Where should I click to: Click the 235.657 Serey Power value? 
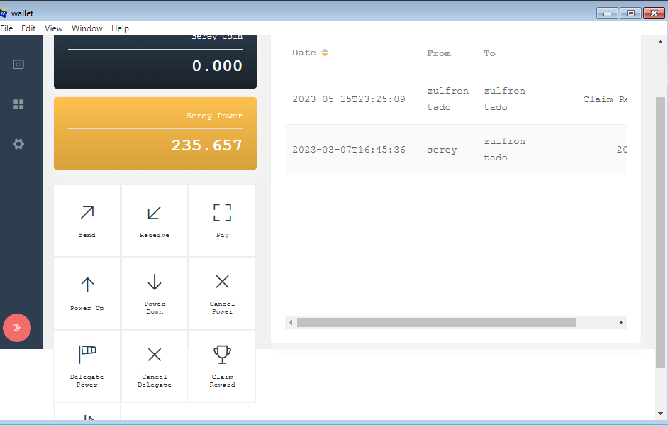pos(206,145)
